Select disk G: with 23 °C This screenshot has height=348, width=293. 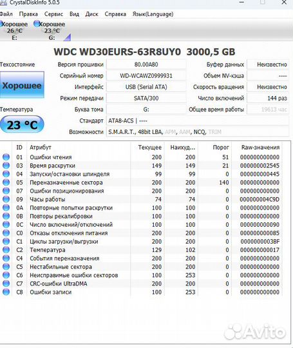(x=52, y=31)
